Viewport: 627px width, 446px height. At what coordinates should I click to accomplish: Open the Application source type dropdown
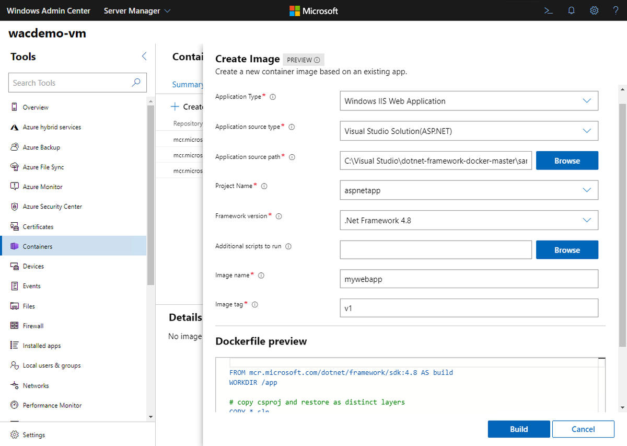[469, 131]
